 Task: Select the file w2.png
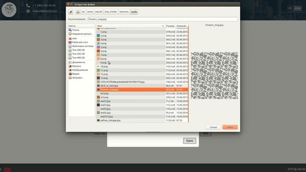pyautogui.click(x=142, y=94)
